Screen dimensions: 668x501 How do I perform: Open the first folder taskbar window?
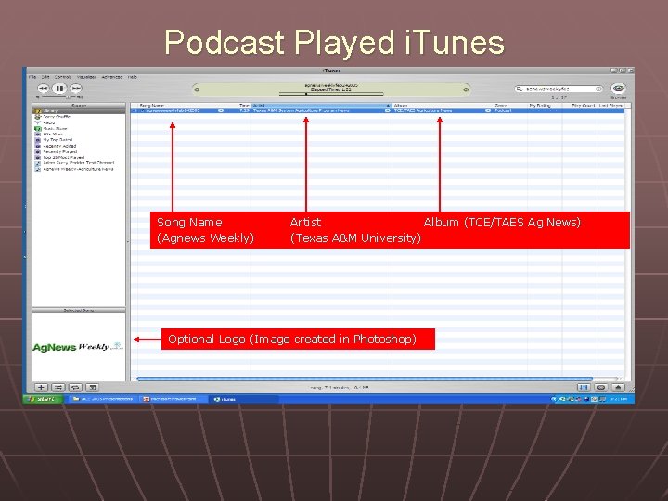pyautogui.click(x=103, y=399)
